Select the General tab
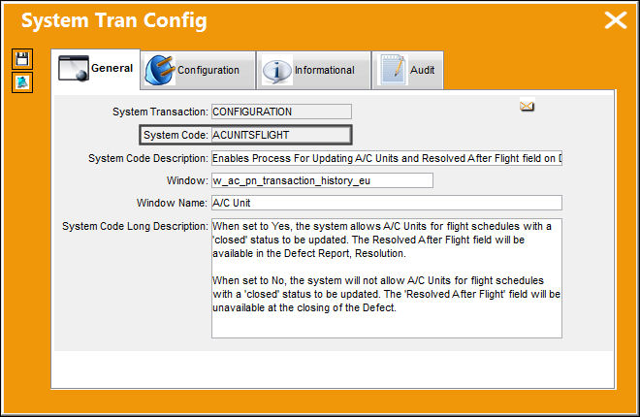The width and height of the screenshot is (640, 417). tap(96, 69)
